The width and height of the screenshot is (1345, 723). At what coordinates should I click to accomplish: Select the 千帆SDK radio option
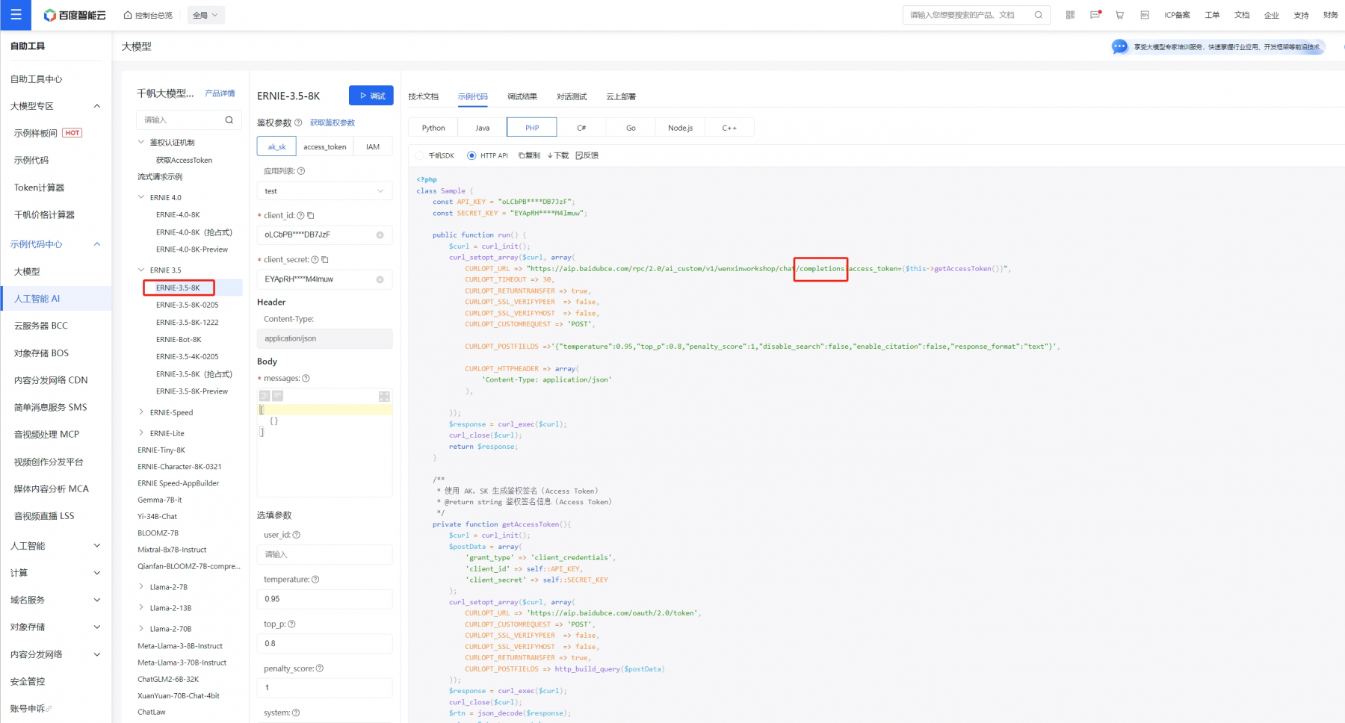coord(419,155)
